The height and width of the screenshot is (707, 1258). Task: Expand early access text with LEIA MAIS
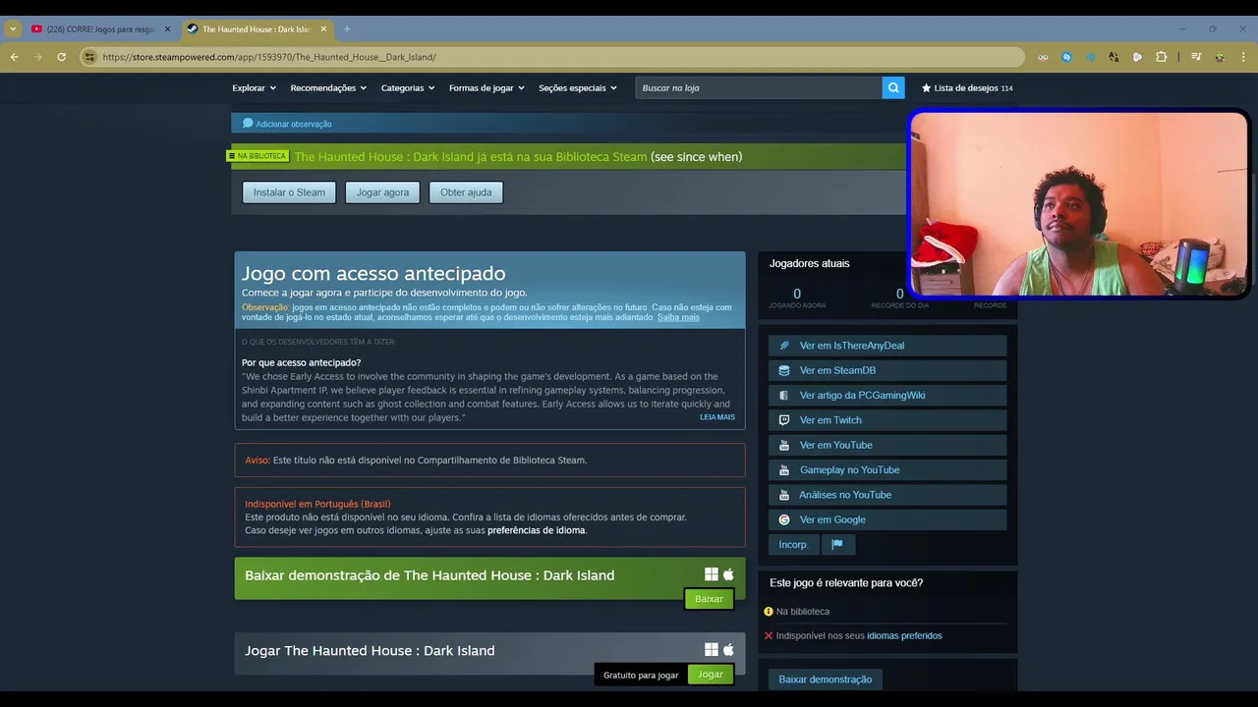coord(717,417)
